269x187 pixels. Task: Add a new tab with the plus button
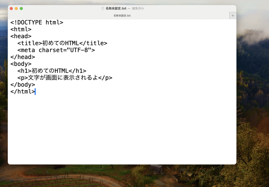click(x=233, y=15)
